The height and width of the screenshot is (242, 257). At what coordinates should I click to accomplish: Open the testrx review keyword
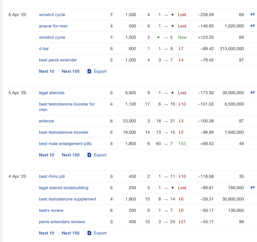coord(51,210)
